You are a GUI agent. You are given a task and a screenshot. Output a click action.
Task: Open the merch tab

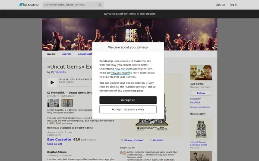pos(66,54)
